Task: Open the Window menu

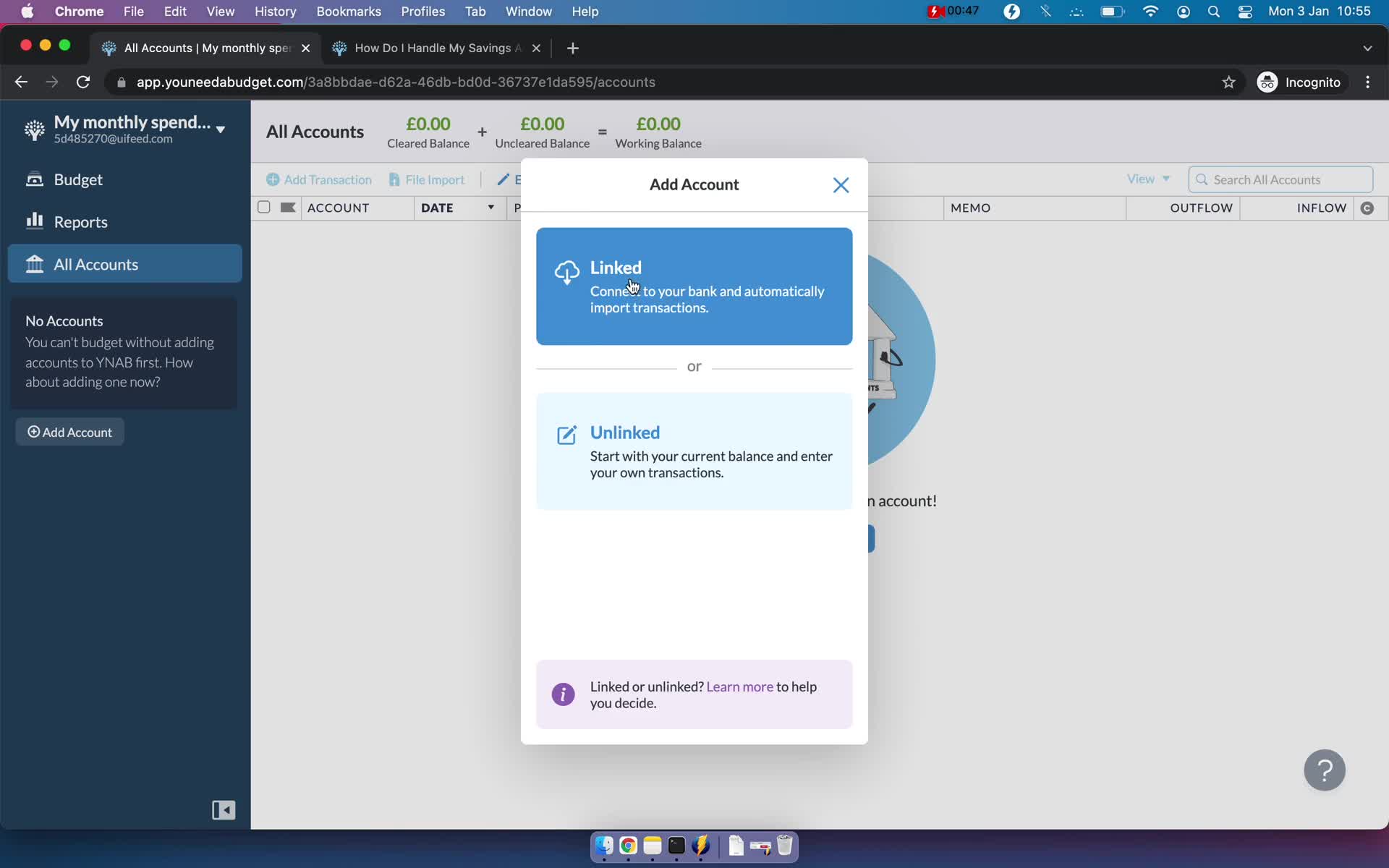Action: point(528,11)
